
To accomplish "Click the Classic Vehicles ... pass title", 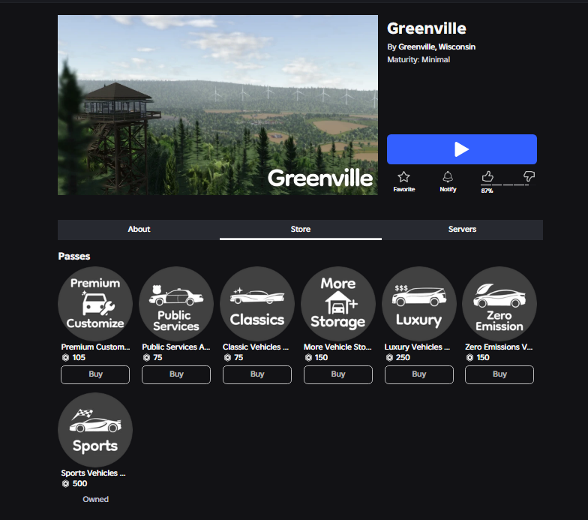I will click(x=255, y=347).
